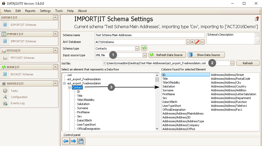Click the Schema name input field
The height and width of the screenshot is (146, 262).
pyautogui.click(x=149, y=35)
